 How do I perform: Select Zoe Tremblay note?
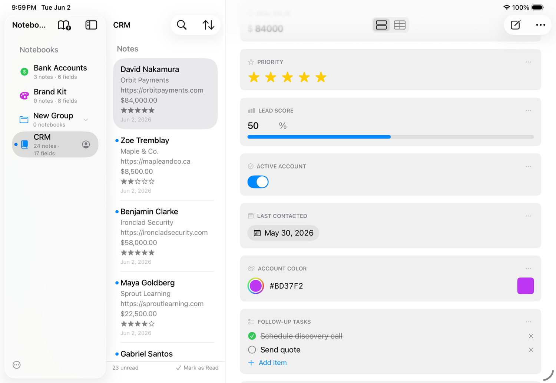tap(165, 165)
